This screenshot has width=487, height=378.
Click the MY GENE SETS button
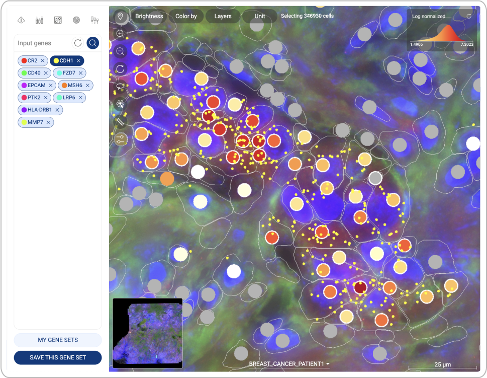tap(58, 340)
